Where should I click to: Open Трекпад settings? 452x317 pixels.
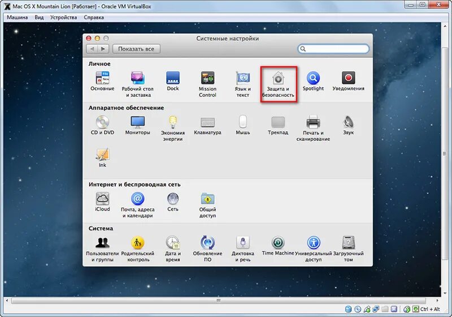278,125
